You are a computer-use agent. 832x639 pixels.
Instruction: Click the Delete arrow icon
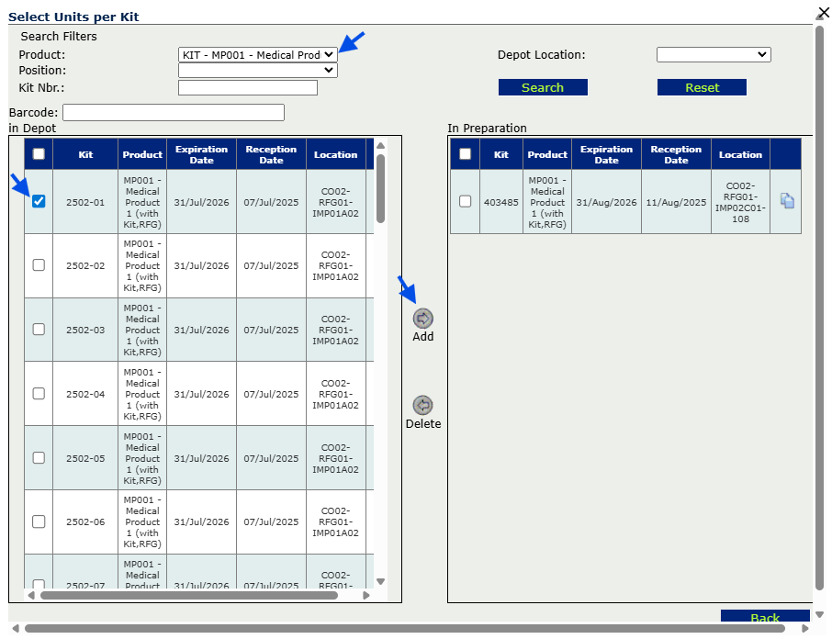tap(422, 405)
